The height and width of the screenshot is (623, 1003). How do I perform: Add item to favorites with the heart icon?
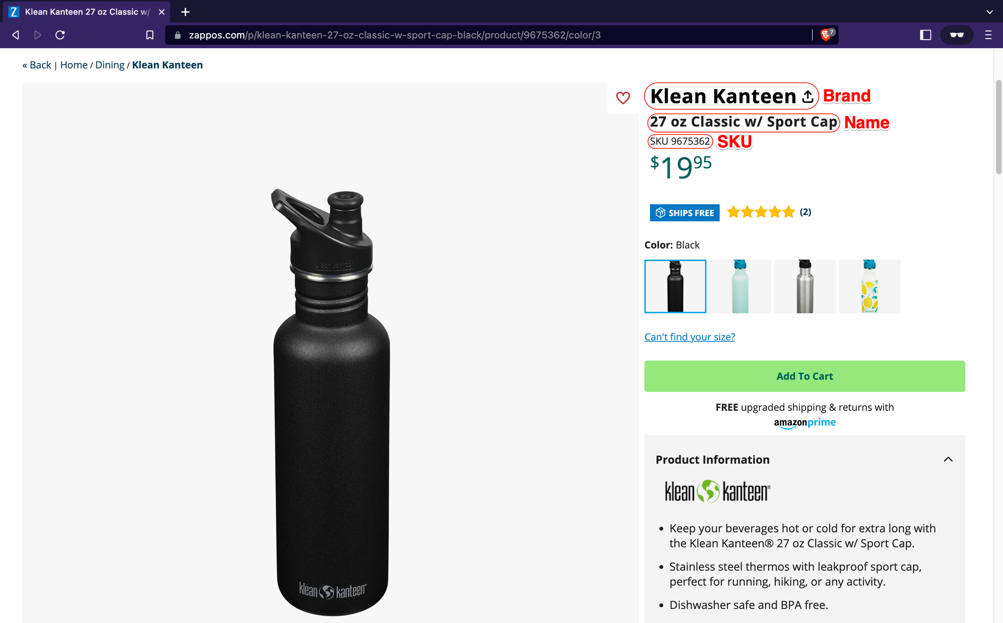(x=623, y=98)
